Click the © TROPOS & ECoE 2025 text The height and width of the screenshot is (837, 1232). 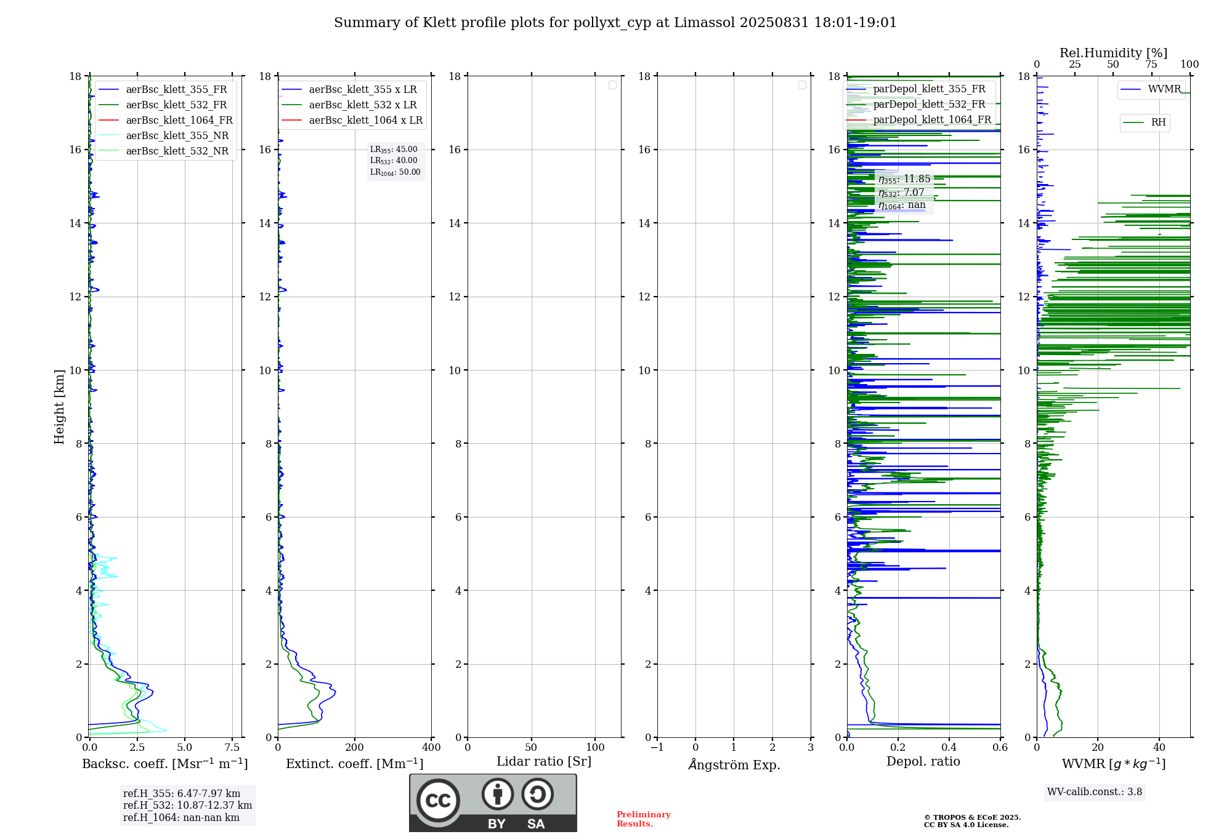point(972,818)
